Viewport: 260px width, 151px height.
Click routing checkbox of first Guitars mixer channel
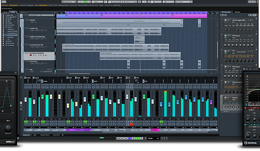(25, 78)
